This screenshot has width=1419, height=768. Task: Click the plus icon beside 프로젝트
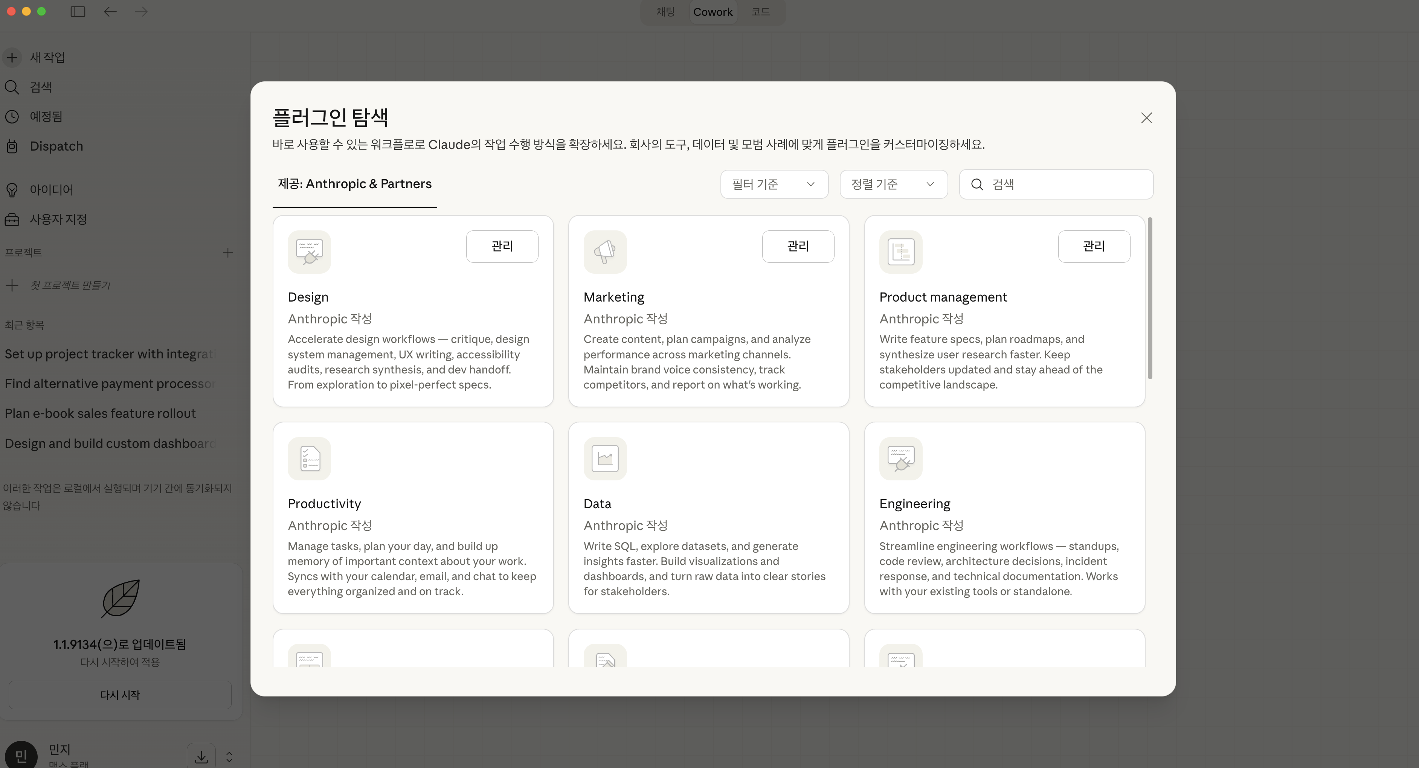click(x=227, y=253)
